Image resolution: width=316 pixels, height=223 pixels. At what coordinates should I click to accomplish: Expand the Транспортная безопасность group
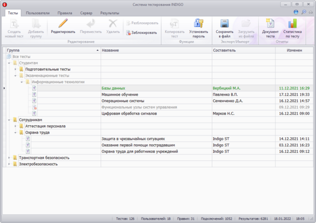click(x=9, y=158)
